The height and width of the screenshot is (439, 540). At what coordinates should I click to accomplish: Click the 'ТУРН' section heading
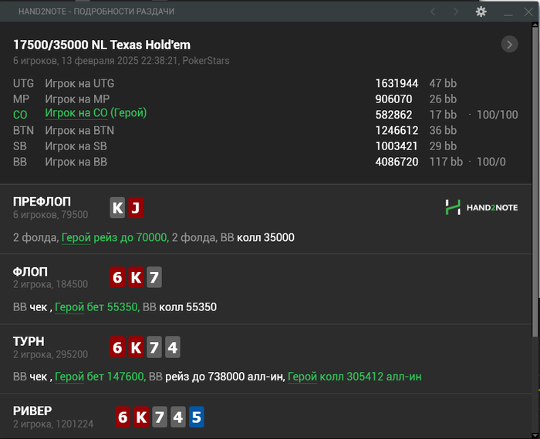pos(29,342)
